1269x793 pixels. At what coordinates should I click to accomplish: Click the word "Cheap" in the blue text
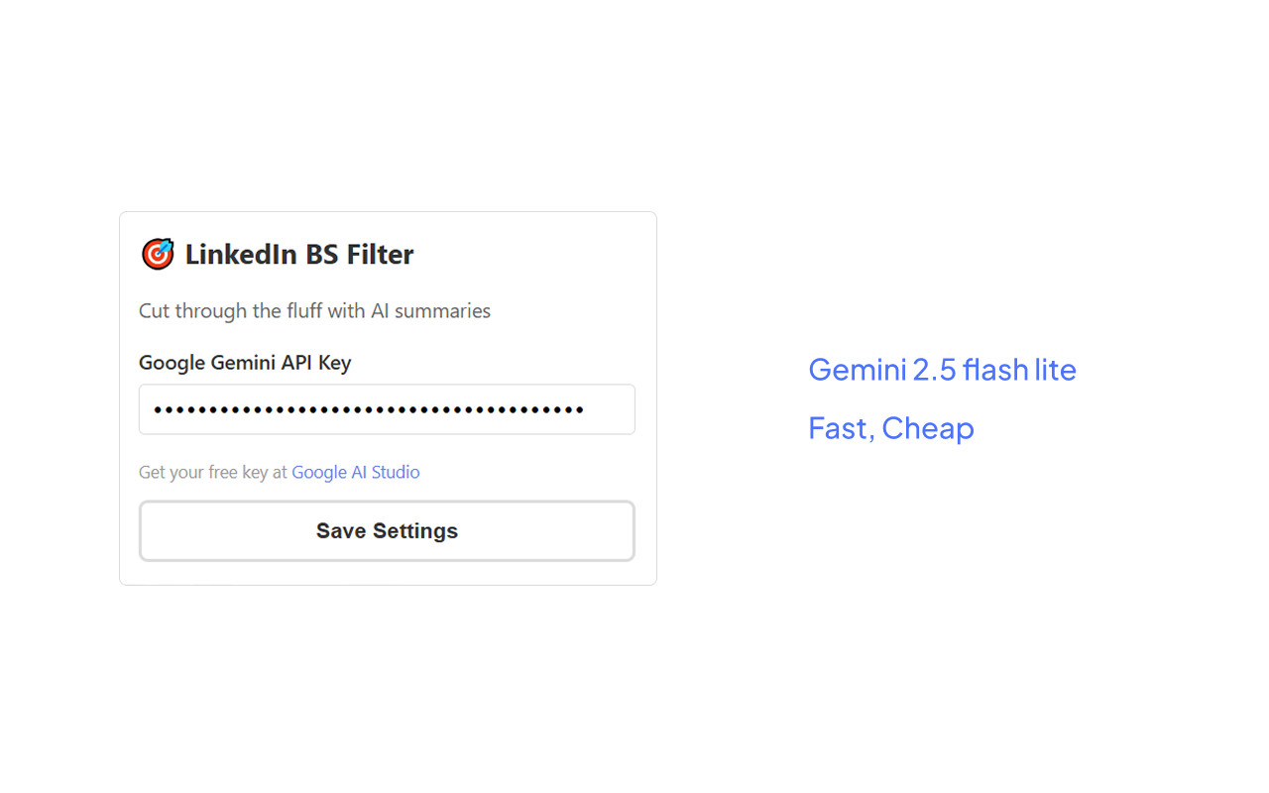click(927, 428)
